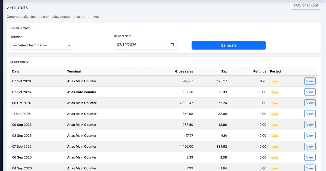Click gross sales value 2,930.47

(186, 103)
